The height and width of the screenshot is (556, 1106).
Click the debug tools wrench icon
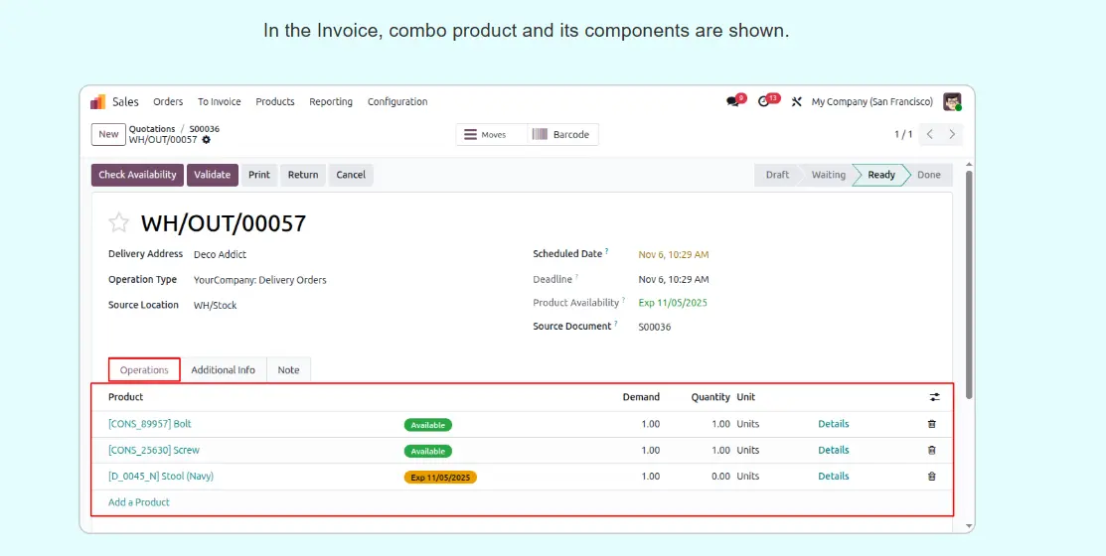coord(796,102)
